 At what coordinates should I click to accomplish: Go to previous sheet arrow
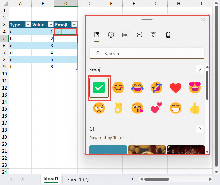pos(11,179)
